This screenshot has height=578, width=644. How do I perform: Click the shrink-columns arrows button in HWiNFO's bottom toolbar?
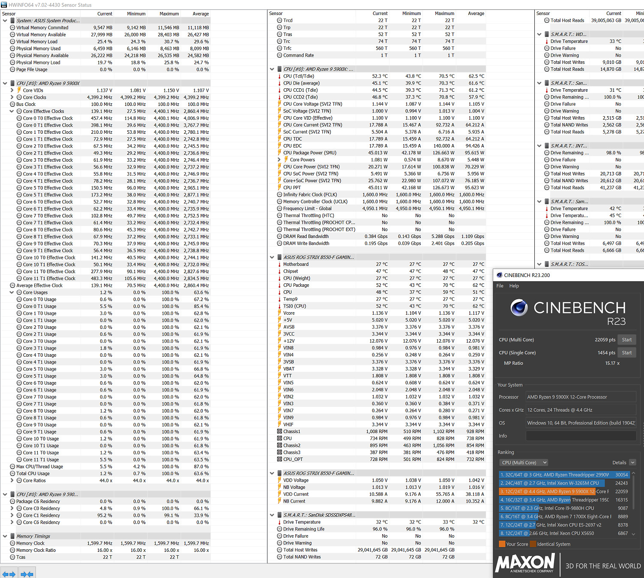27,574
